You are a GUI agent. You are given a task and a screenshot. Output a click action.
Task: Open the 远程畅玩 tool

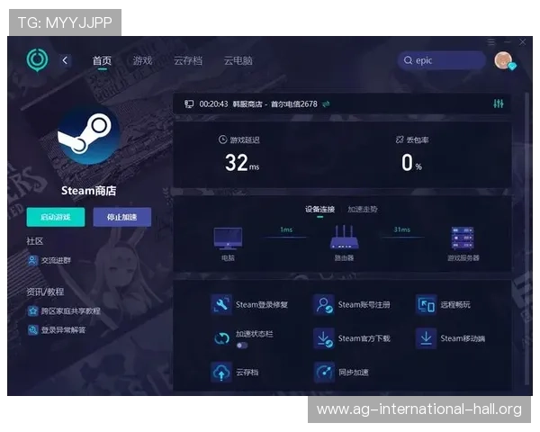443,305
